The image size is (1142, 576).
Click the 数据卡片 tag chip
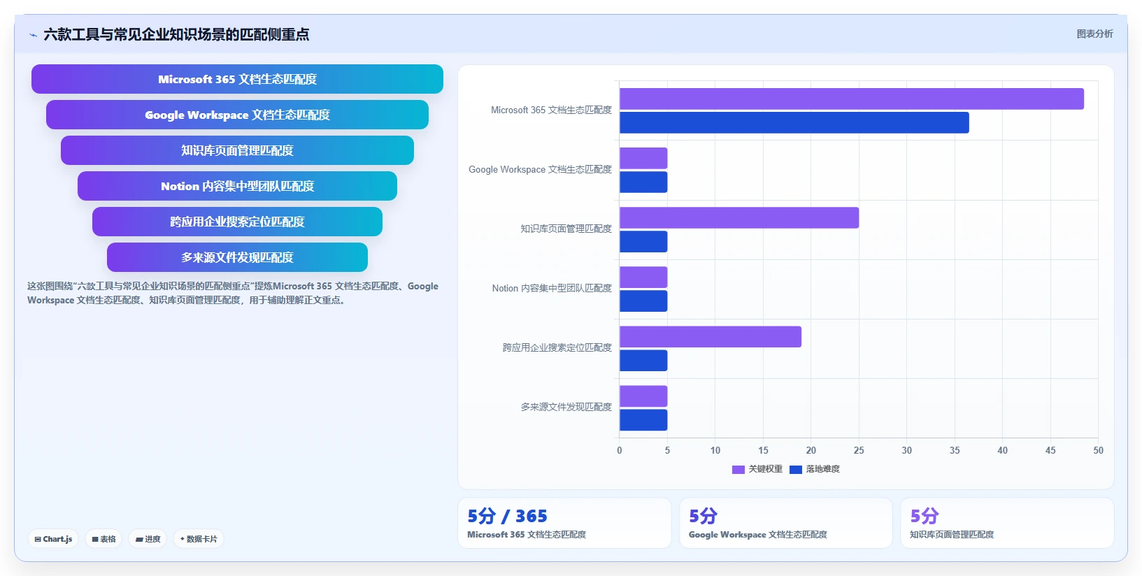point(199,539)
